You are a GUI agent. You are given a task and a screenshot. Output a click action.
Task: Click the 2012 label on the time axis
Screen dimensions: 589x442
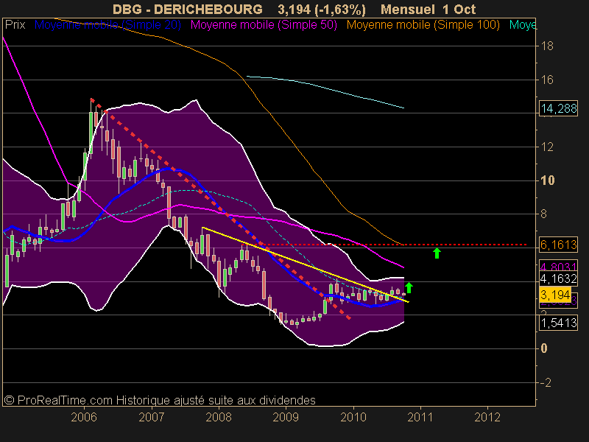[487, 417]
